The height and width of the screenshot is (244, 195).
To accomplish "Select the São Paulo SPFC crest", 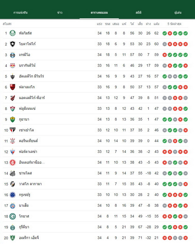I will pos(12,130).
